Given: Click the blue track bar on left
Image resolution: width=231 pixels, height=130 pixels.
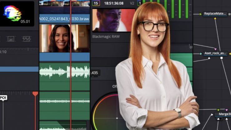Looking at the screenshot, I should click(x=19, y=69).
